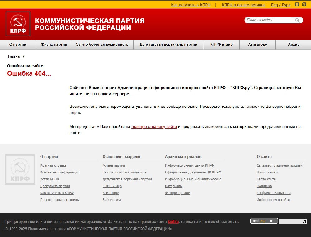Image resolution: width=311 pixels, height=237 pixels.
Task: Click the Ошибка на сайте heading
Action: point(25,66)
